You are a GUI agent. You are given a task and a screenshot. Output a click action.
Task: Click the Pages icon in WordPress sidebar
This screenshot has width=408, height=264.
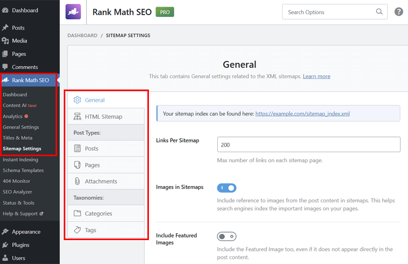[x=5, y=54]
